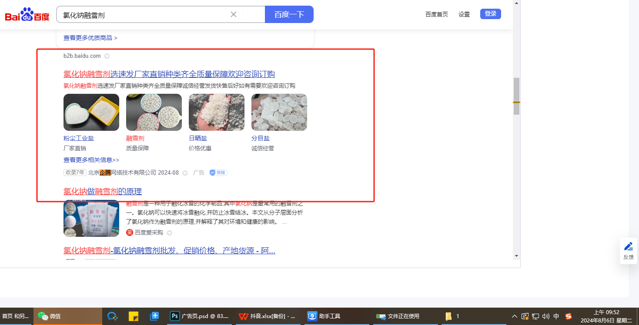639x325 pixels.
Task: Click 查看更多相关信息>> link
Action: pyautogui.click(x=91, y=160)
